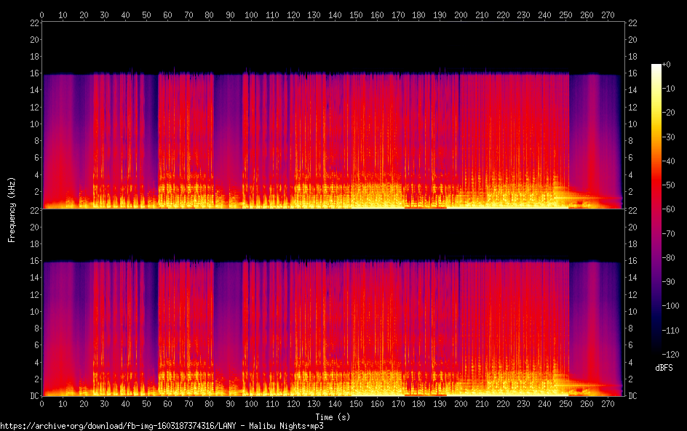The height and width of the screenshot is (431, 687).
Task: Click "50" on the bottom time axis
Action: coord(146,404)
